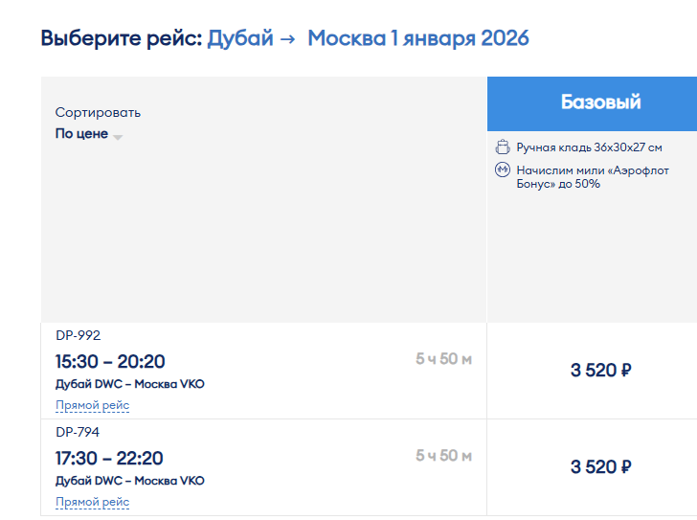
Task: Click the Дубай DWC – Москва VKO route of DP-794
Action: [130, 481]
